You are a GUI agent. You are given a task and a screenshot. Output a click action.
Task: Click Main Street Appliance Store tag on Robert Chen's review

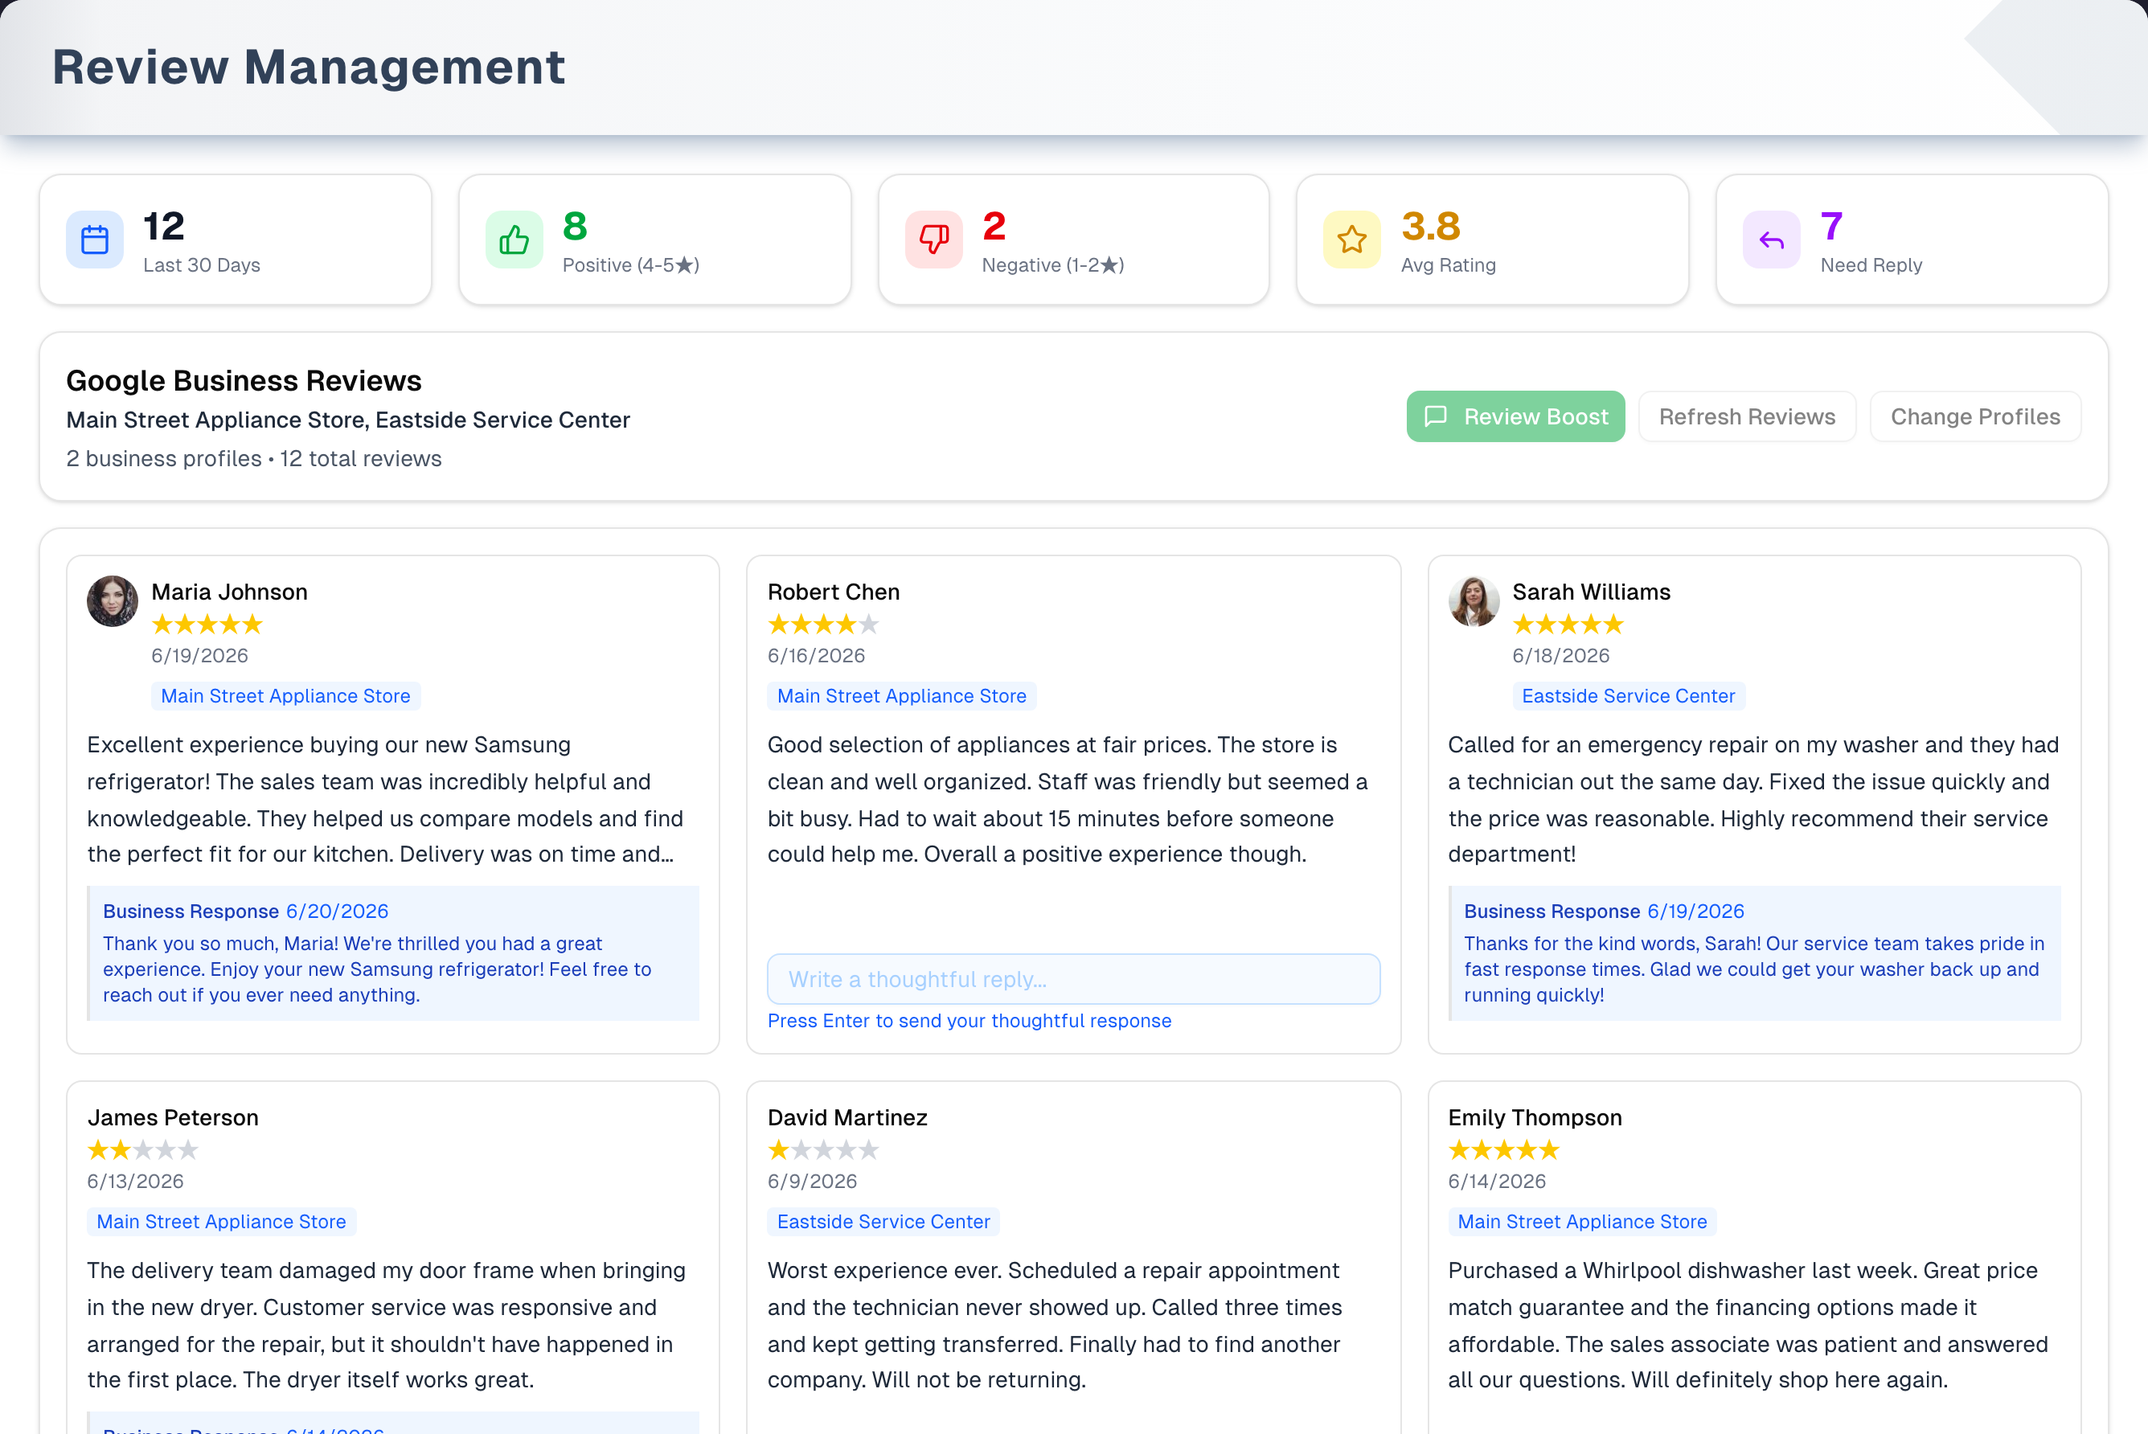[x=902, y=696]
